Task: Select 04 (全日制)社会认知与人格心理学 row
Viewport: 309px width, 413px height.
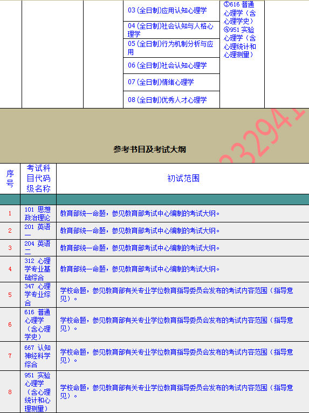Action: coord(170,30)
